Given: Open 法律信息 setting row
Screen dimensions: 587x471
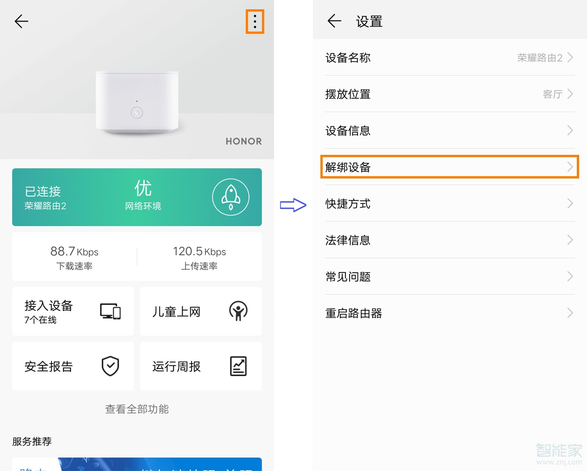Looking at the screenshot, I should coord(450,240).
